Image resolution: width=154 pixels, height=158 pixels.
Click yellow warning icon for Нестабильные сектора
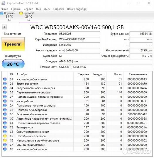[x=5, y=136]
